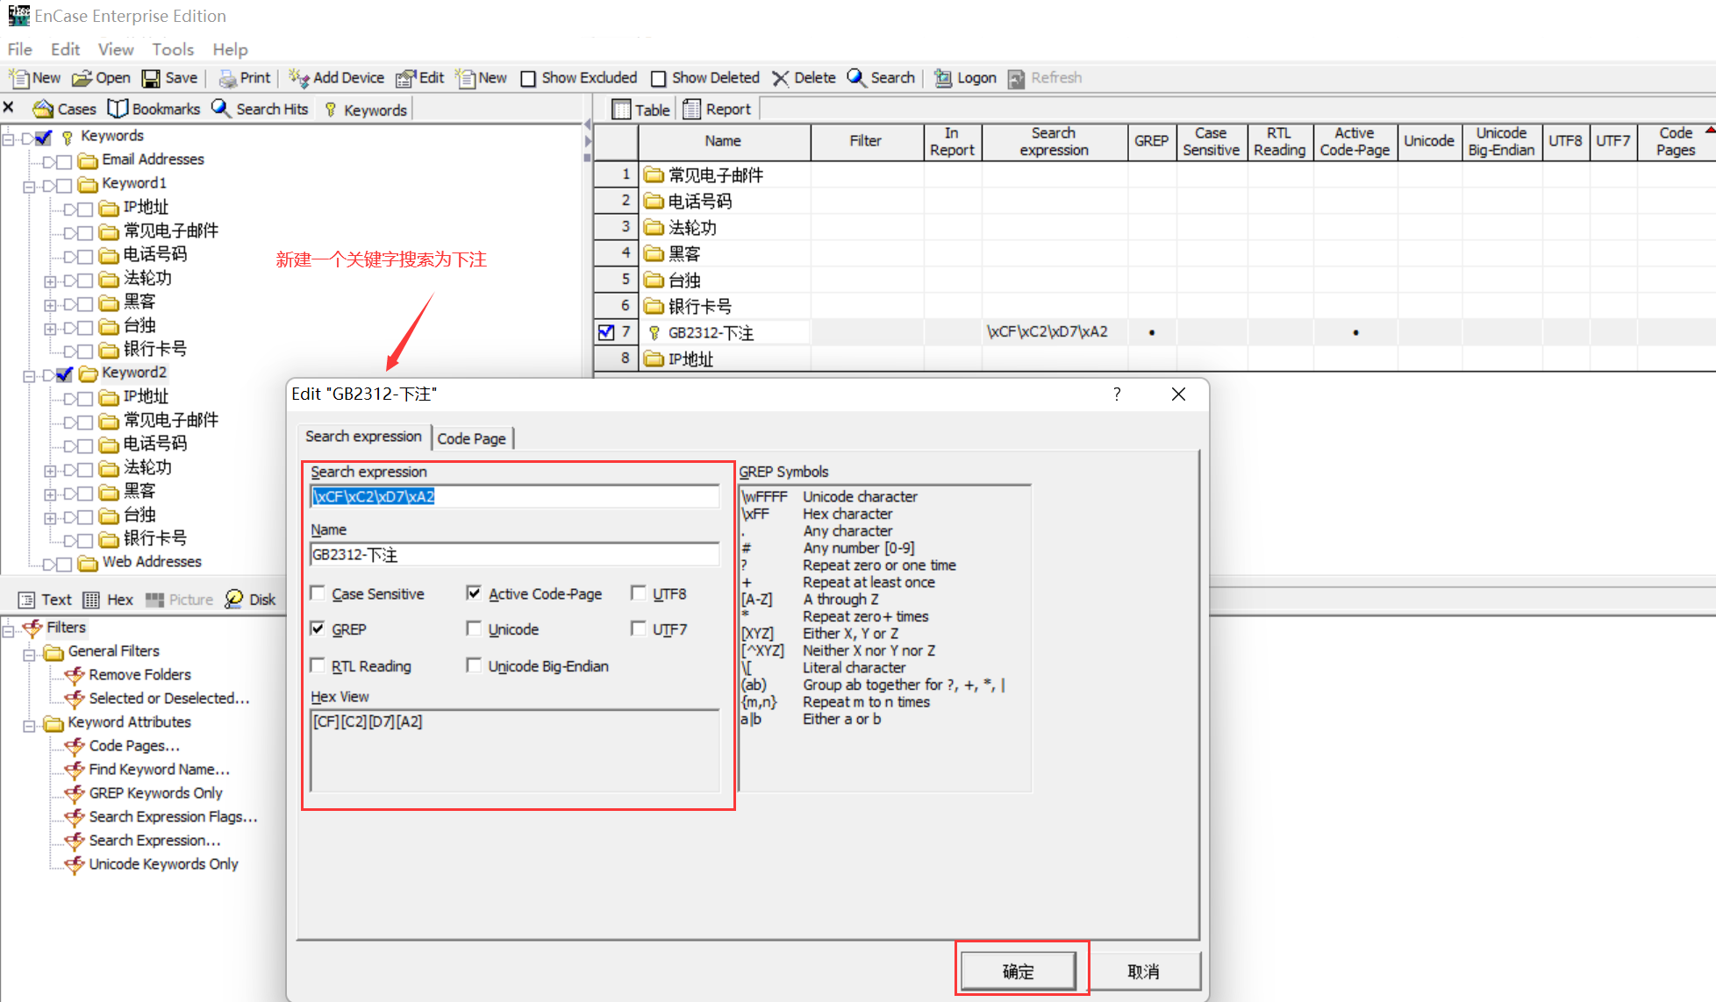This screenshot has width=1716, height=1002.
Task: Select row 6 银行卡号 in table
Action: pos(699,306)
